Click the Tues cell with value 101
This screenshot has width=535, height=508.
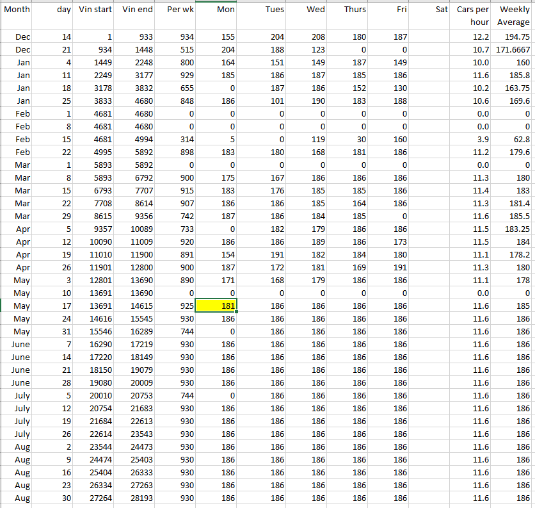click(266, 101)
